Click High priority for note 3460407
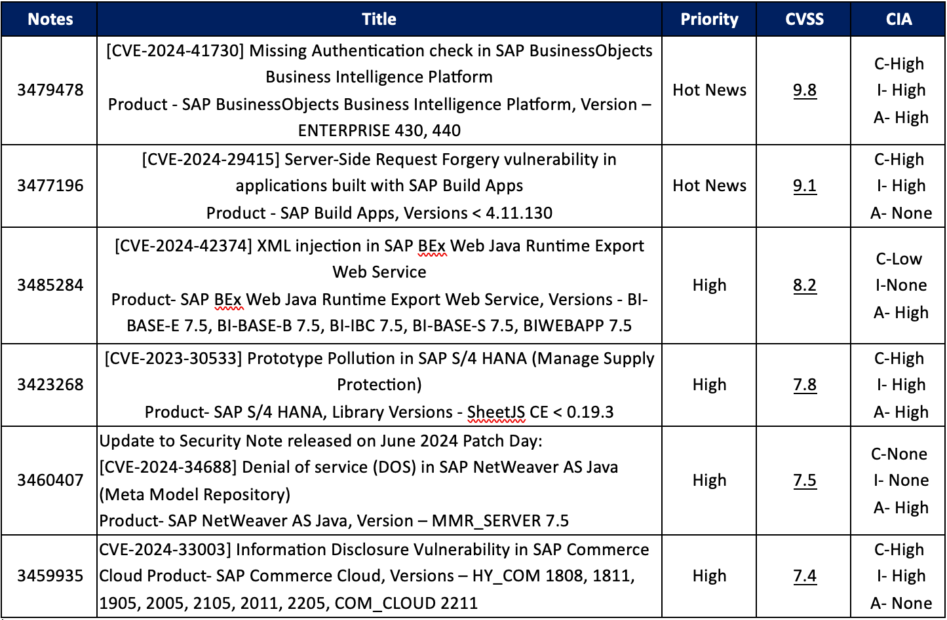947x620 pixels. click(x=709, y=481)
